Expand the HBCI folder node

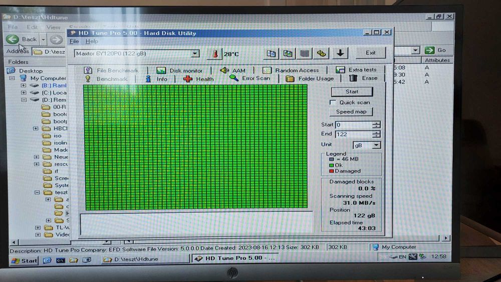click(x=36, y=128)
